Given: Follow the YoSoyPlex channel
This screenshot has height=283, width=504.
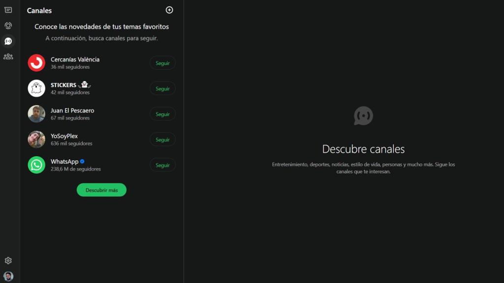Looking at the screenshot, I should pyautogui.click(x=162, y=140).
